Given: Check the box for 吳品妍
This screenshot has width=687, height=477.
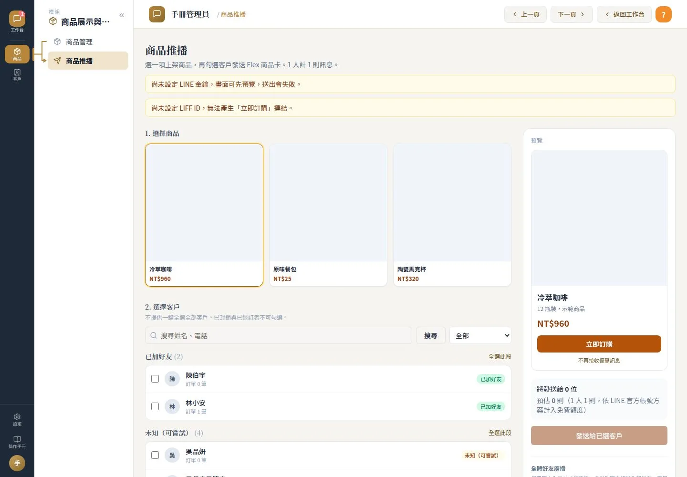Looking at the screenshot, I should click(155, 455).
